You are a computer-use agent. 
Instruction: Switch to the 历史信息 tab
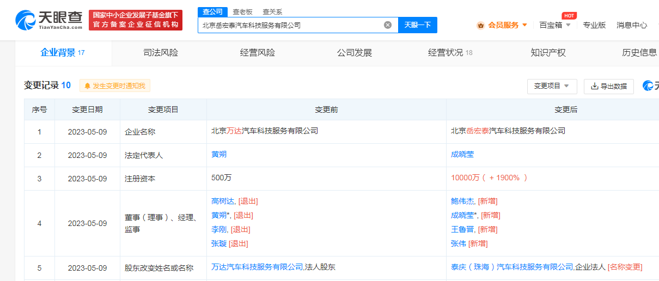pyautogui.click(x=639, y=53)
